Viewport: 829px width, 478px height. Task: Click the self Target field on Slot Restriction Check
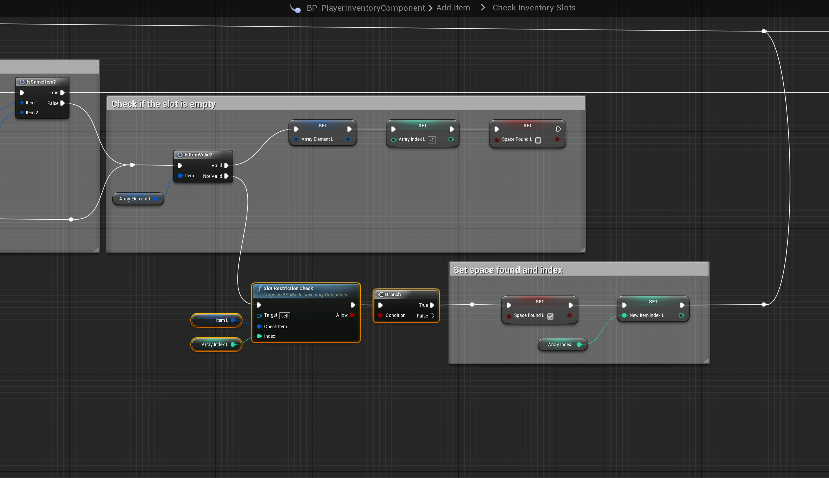tap(284, 316)
